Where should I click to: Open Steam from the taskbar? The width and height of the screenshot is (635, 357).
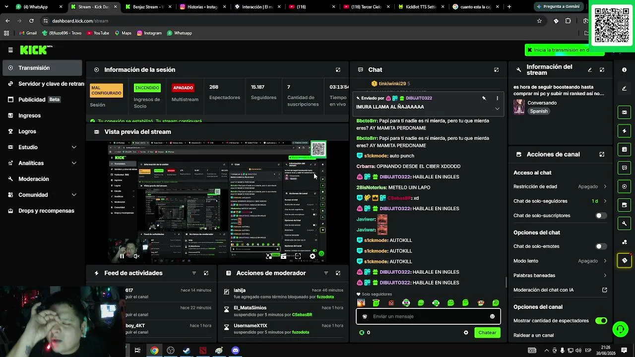pos(187,351)
